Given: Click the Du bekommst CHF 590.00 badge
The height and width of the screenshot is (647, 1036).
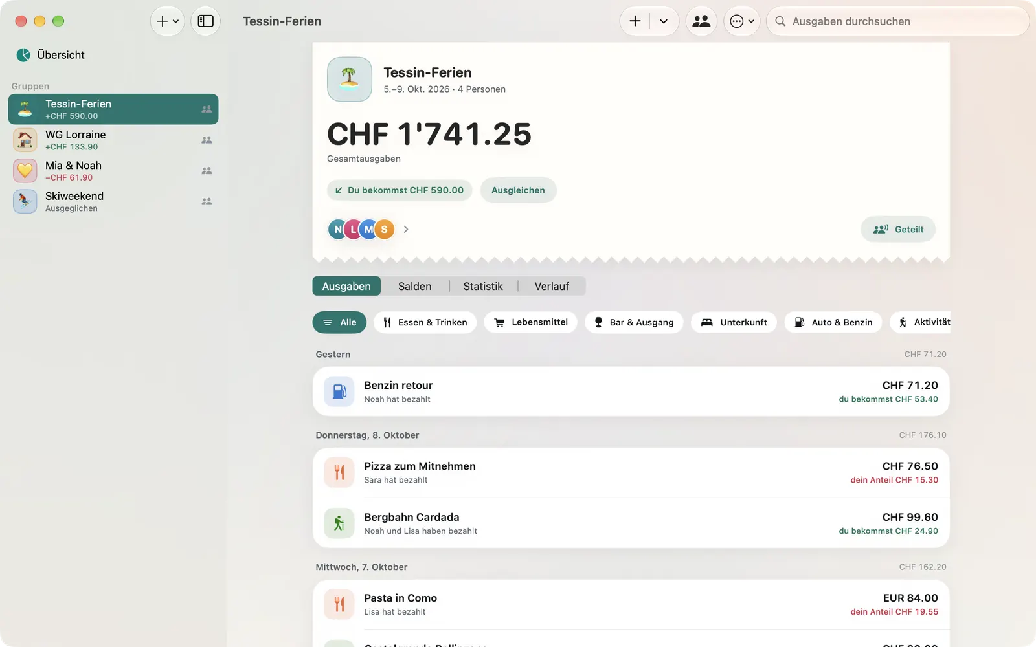Looking at the screenshot, I should pos(400,190).
